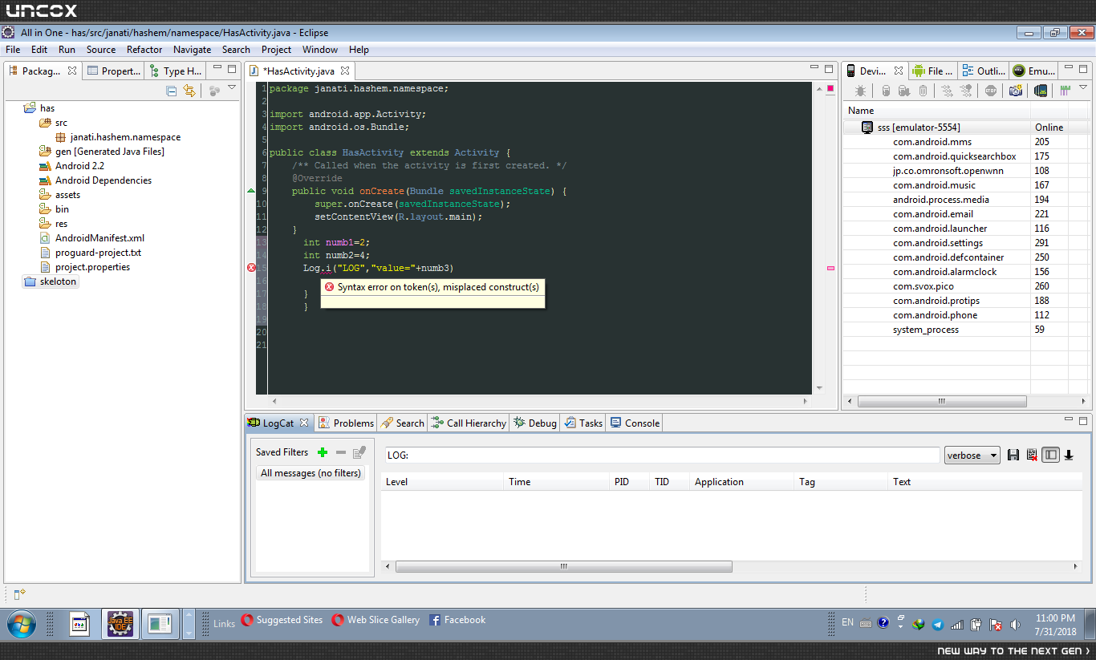Click Java EE IDE Eclipse taskbar icon
Screen dimensions: 1096x660
pyautogui.click(x=121, y=624)
